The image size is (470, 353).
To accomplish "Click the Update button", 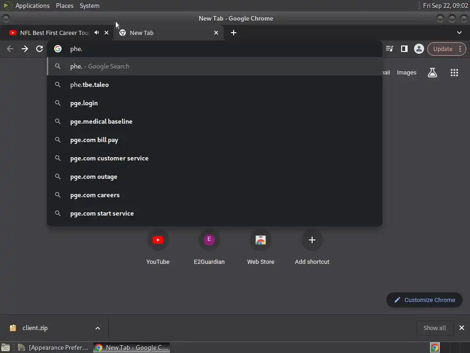I will coord(442,49).
